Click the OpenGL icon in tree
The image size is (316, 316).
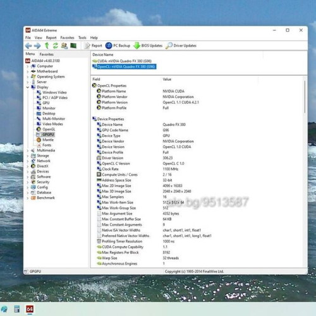(x=39, y=129)
